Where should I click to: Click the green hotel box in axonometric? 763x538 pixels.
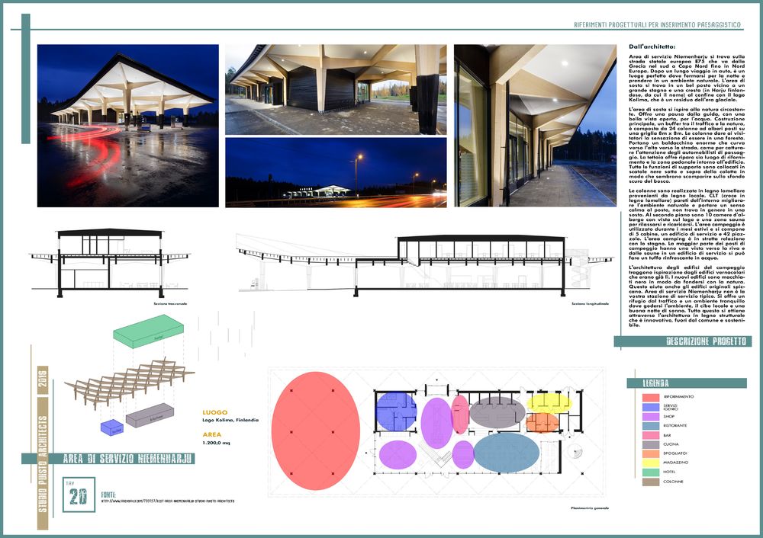click(x=149, y=331)
